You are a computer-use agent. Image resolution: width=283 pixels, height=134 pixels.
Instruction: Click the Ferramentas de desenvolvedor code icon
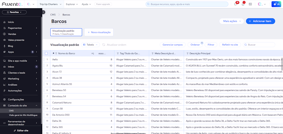coord(5,123)
